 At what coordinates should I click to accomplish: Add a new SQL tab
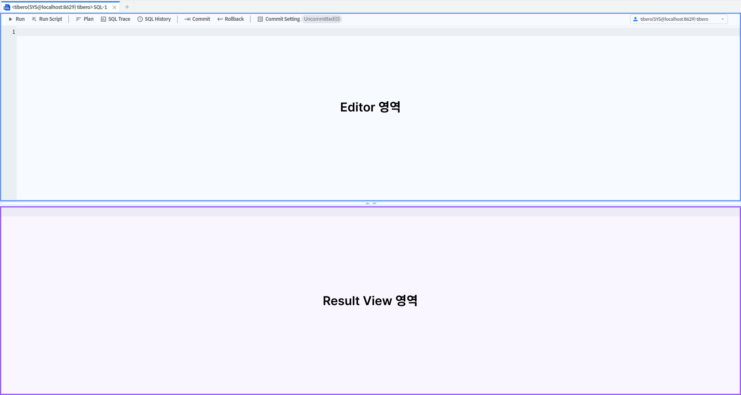(127, 7)
